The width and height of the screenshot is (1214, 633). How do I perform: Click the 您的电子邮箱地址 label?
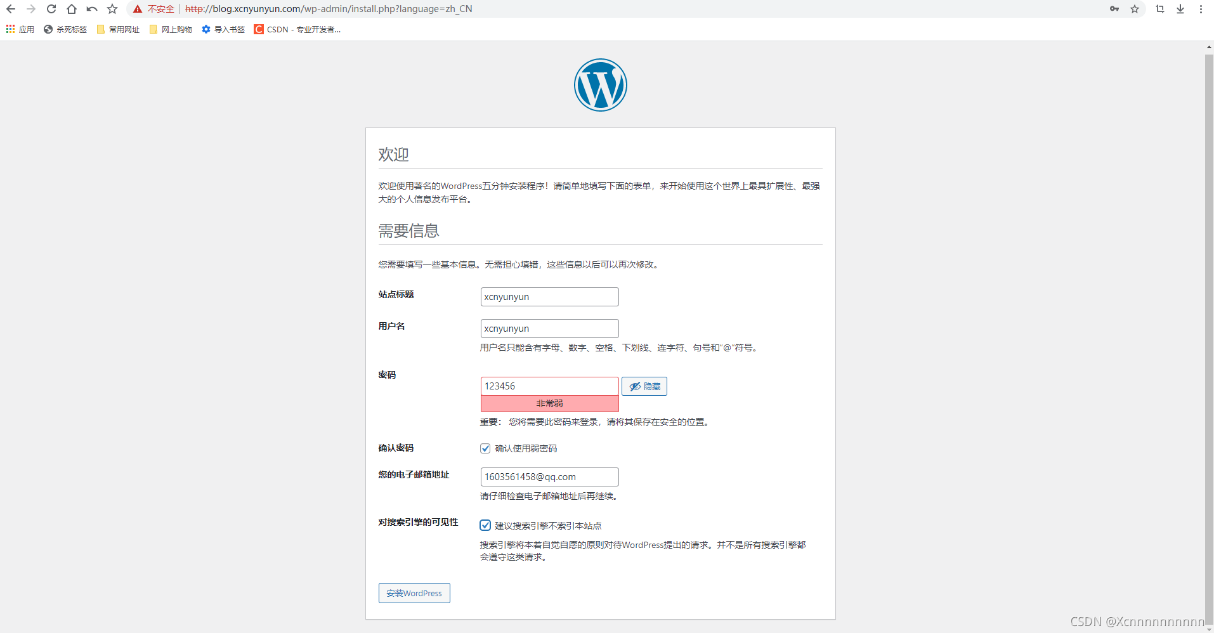pyautogui.click(x=414, y=474)
